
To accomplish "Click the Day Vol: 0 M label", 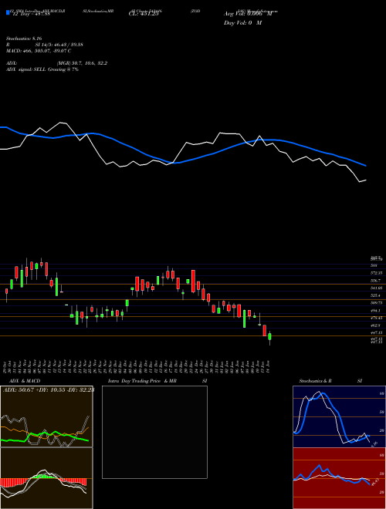I will [242, 23].
